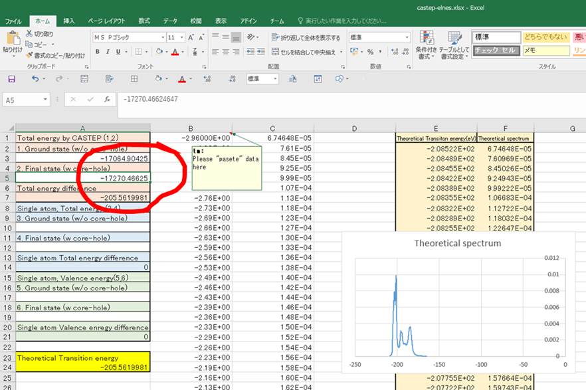Screen dimensions: 586x390
Task: Open the Clipboard (クリップボード) group dialog launcher
Action: click(x=86, y=67)
